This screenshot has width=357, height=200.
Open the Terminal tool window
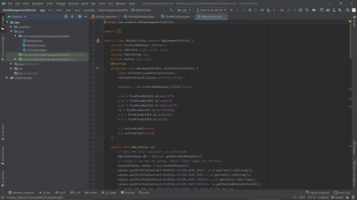coord(128,193)
